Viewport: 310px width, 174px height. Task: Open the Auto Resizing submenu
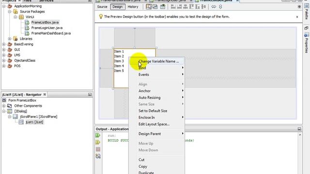tap(156, 98)
